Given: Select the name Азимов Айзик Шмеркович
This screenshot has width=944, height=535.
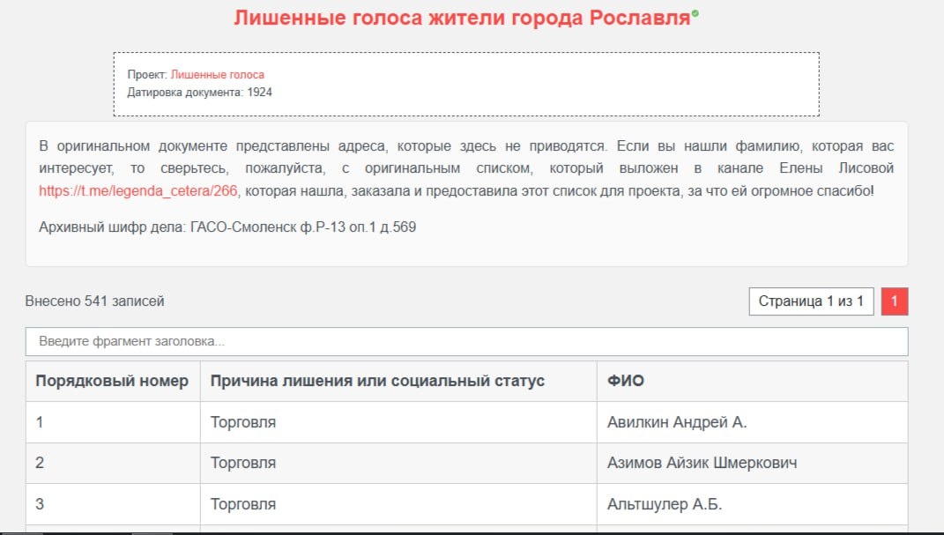Looking at the screenshot, I should click(x=702, y=463).
